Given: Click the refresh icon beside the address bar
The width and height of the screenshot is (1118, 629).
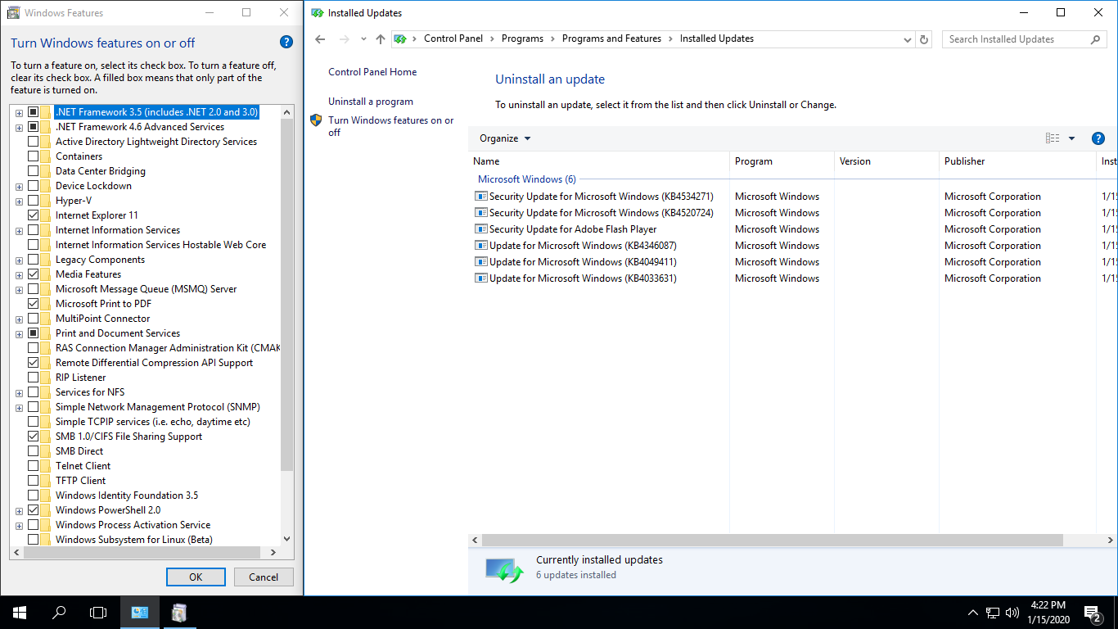Looking at the screenshot, I should [x=924, y=39].
